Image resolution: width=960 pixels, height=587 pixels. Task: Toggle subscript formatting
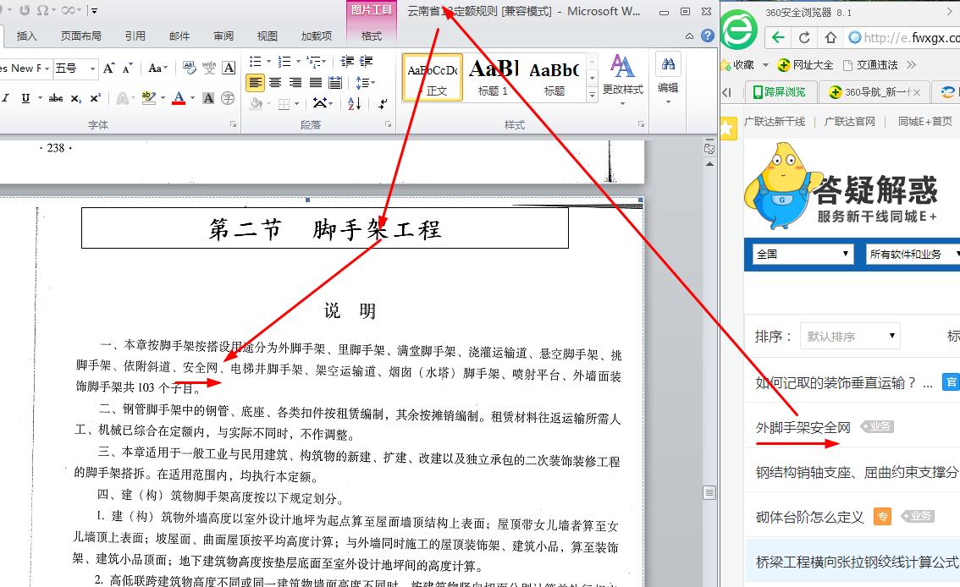tap(75, 98)
